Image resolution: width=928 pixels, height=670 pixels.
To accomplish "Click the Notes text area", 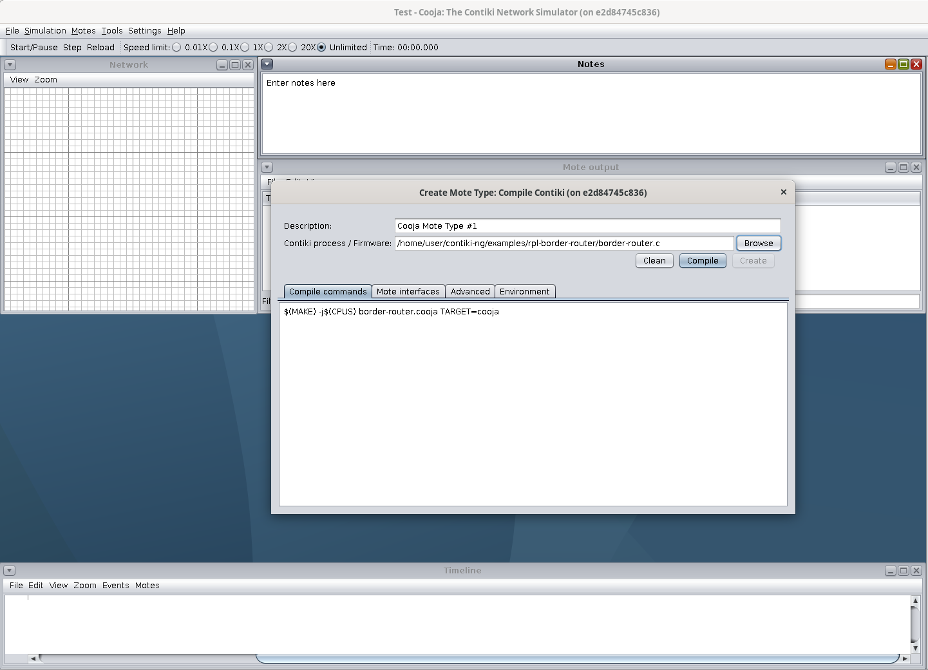I will (591, 113).
